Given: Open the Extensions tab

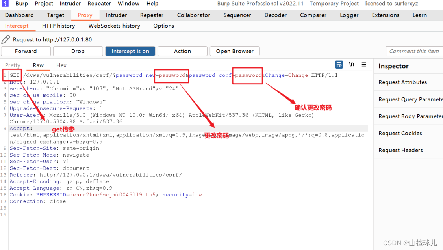Looking at the screenshot, I should coord(386,15).
